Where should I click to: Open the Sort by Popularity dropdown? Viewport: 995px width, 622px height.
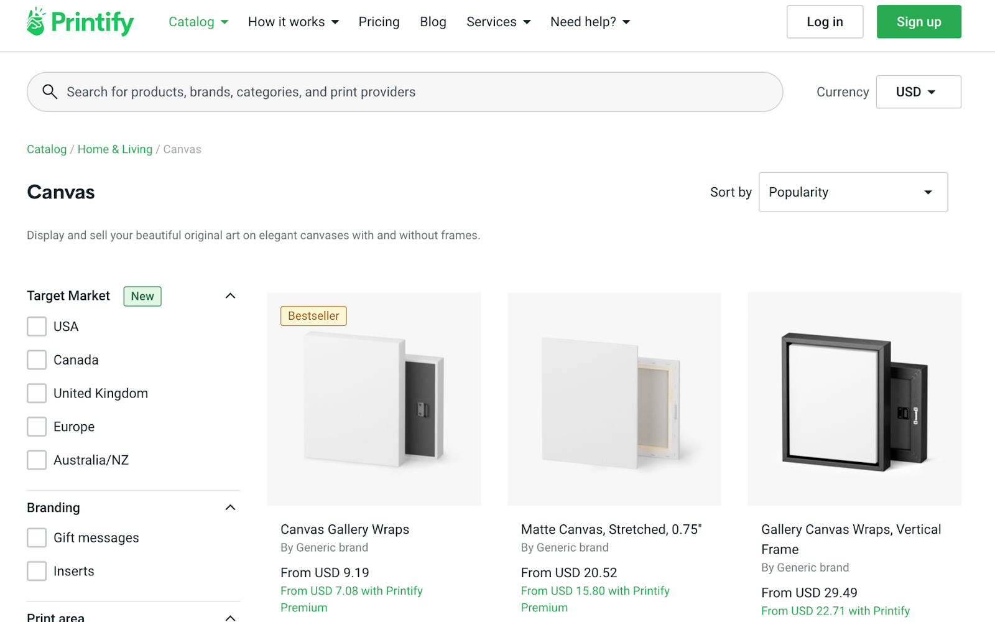point(853,192)
